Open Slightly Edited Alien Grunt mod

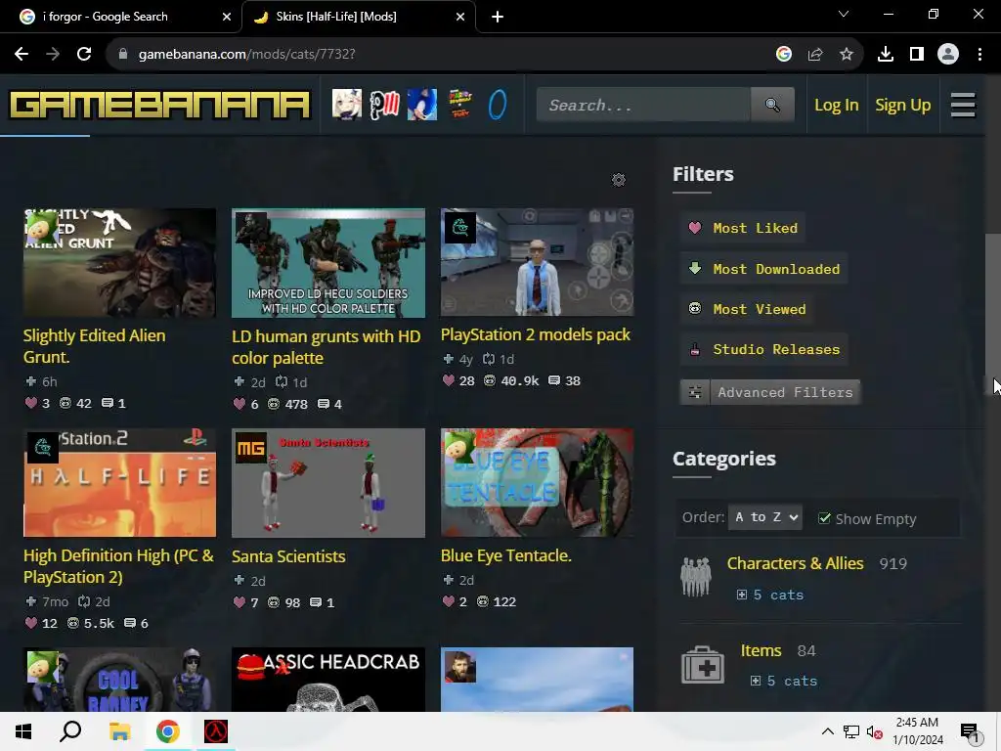point(95,346)
